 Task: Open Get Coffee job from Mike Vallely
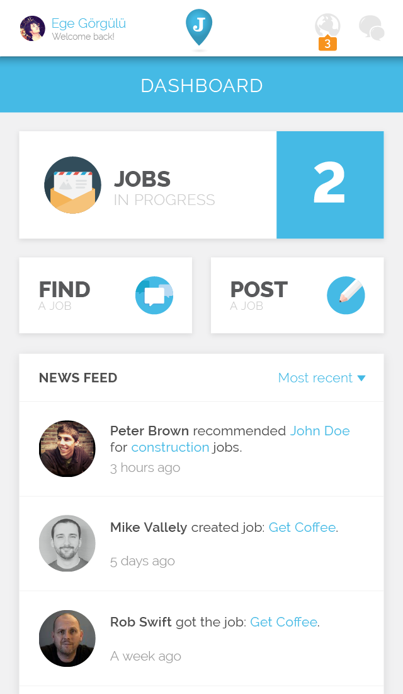(x=302, y=527)
